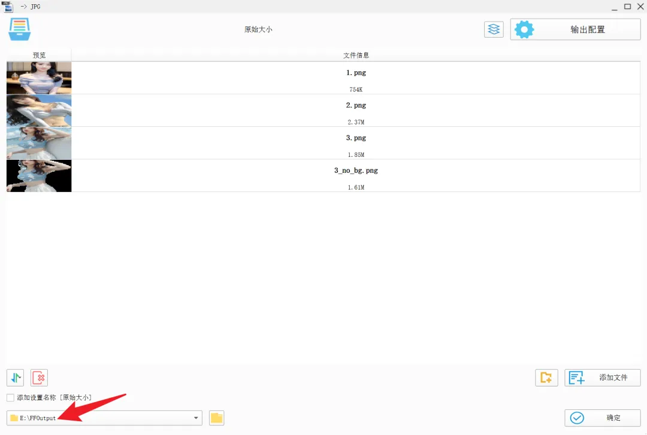
Task: Maximize the window
Action: [x=628, y=7]
